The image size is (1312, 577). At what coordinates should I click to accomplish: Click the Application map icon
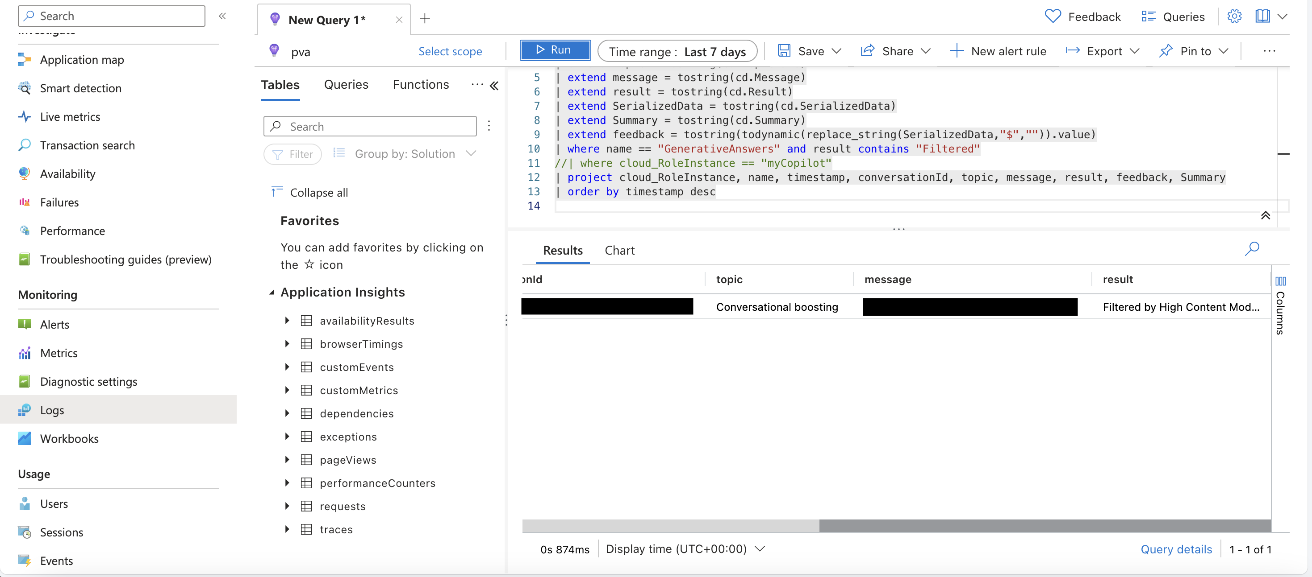pyautogui.click(x=24, y=58)
